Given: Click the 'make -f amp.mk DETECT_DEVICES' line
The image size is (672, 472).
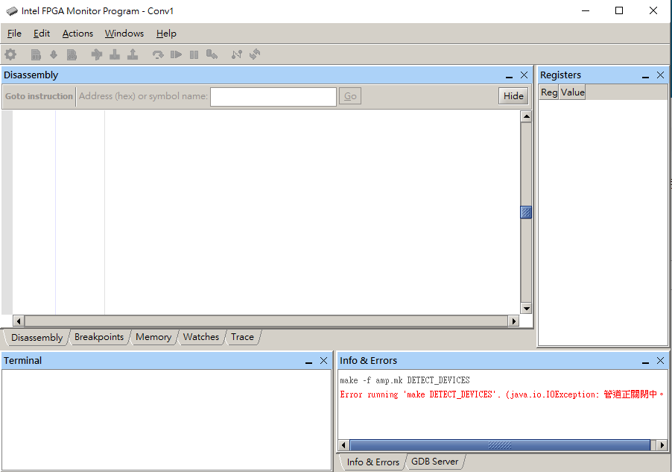Looking at the screenshot, I should click(x=405, y=380).
